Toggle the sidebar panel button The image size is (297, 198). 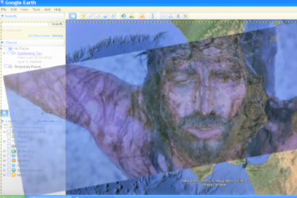click(72, 16)
